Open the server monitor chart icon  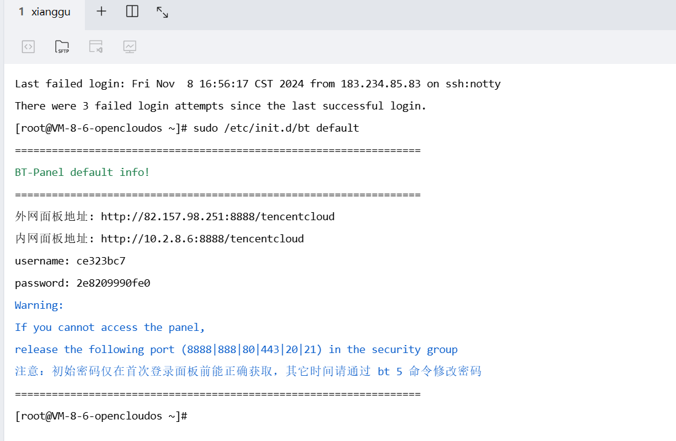130,47
